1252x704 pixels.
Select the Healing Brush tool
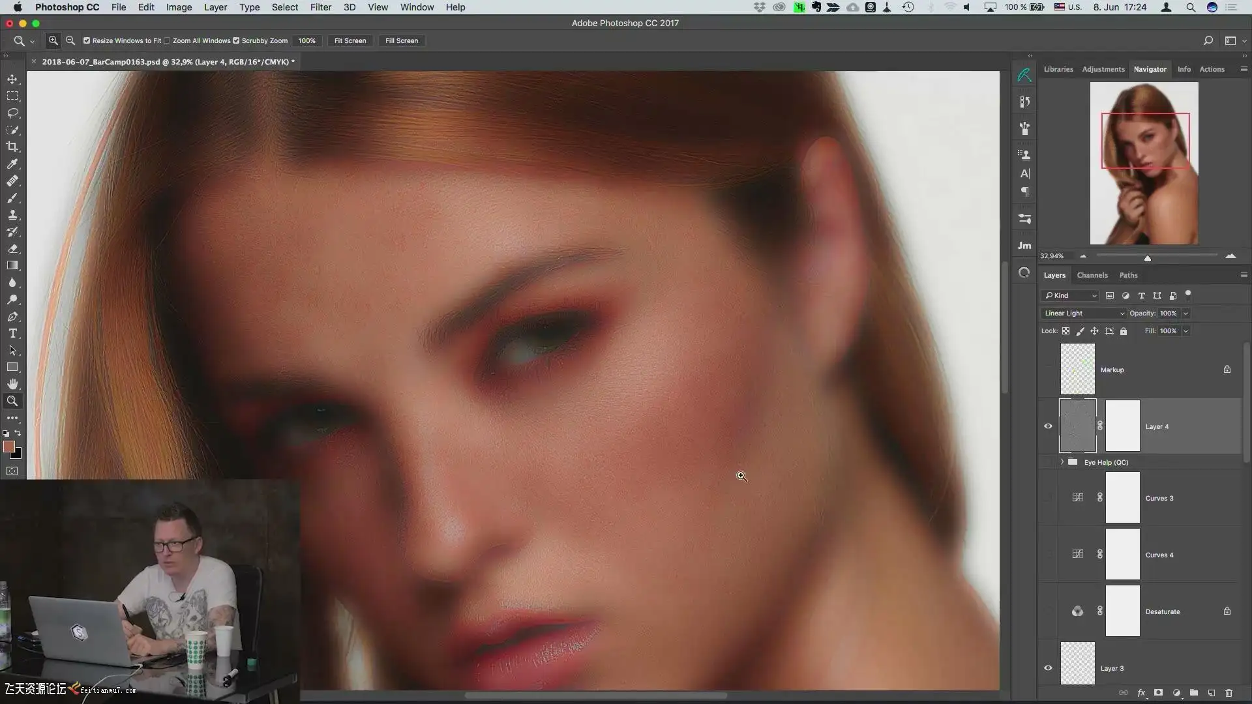tap(12, 181)
